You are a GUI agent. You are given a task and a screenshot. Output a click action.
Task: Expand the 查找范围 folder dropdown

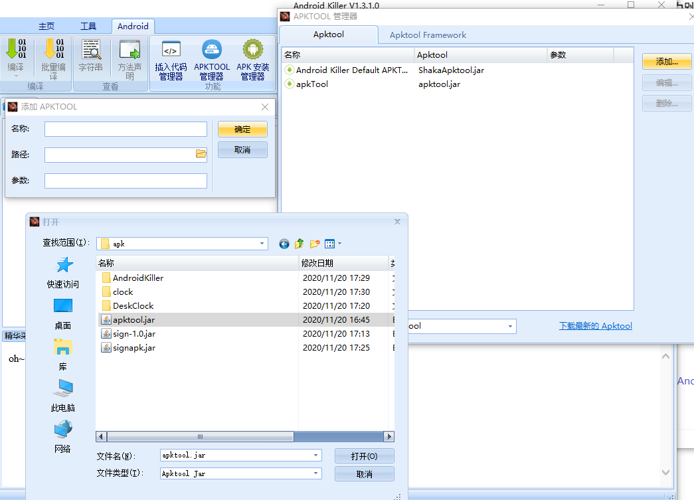click(262, 244)
